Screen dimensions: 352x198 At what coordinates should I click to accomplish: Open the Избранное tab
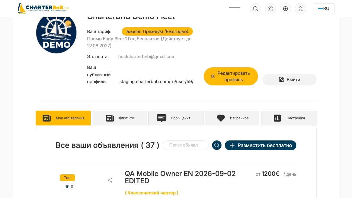point(232,118)
